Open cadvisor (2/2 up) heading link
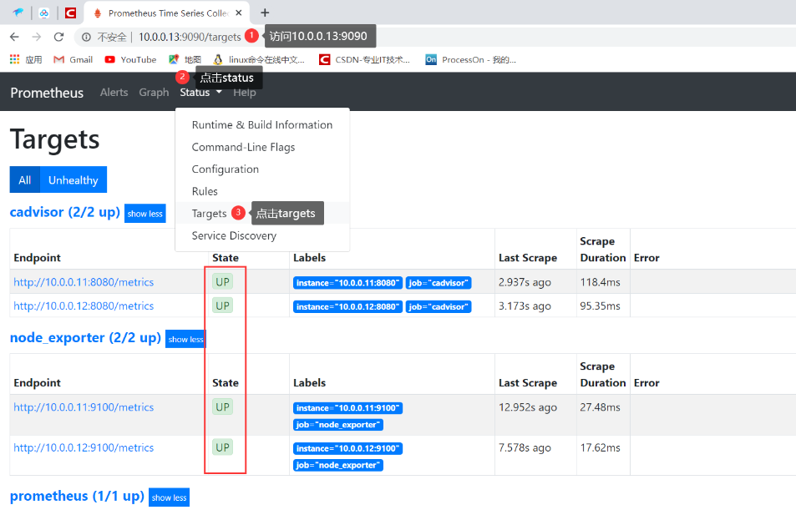Image resolution: width=796 pixels, height=510 pixels. (x=65, y=212)
